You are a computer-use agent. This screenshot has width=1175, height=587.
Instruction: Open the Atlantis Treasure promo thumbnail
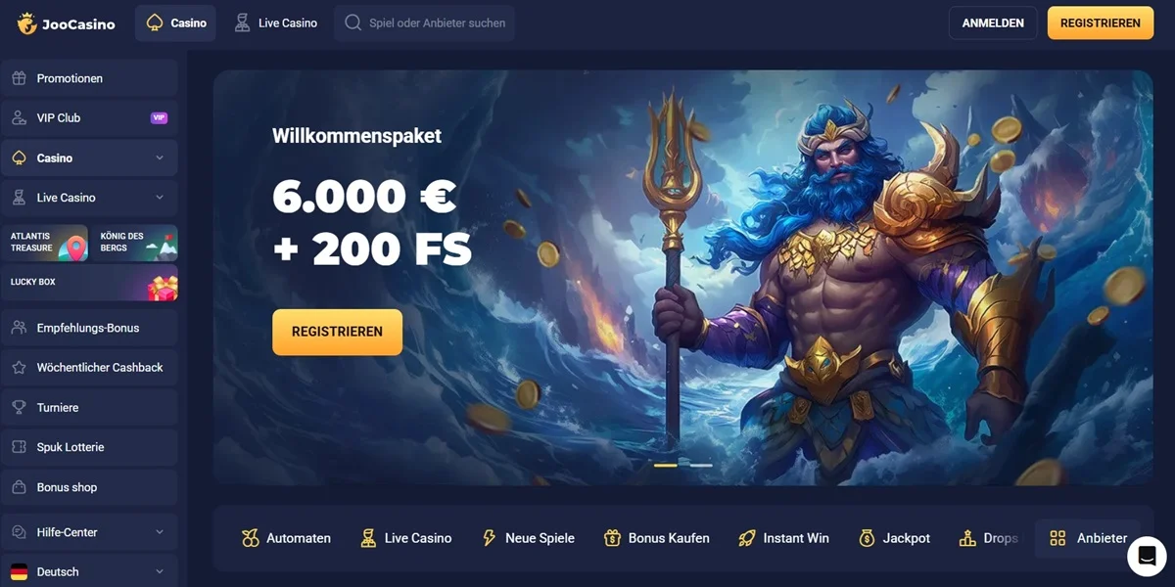click(x=45, y=244)
